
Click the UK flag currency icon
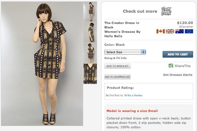[170, 31]
